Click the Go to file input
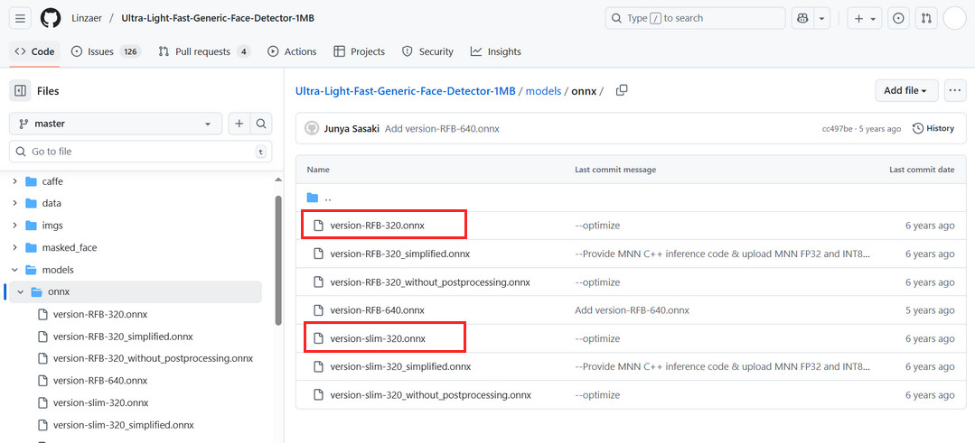This screenshot has height=443, width=975. tap(136, 152)
